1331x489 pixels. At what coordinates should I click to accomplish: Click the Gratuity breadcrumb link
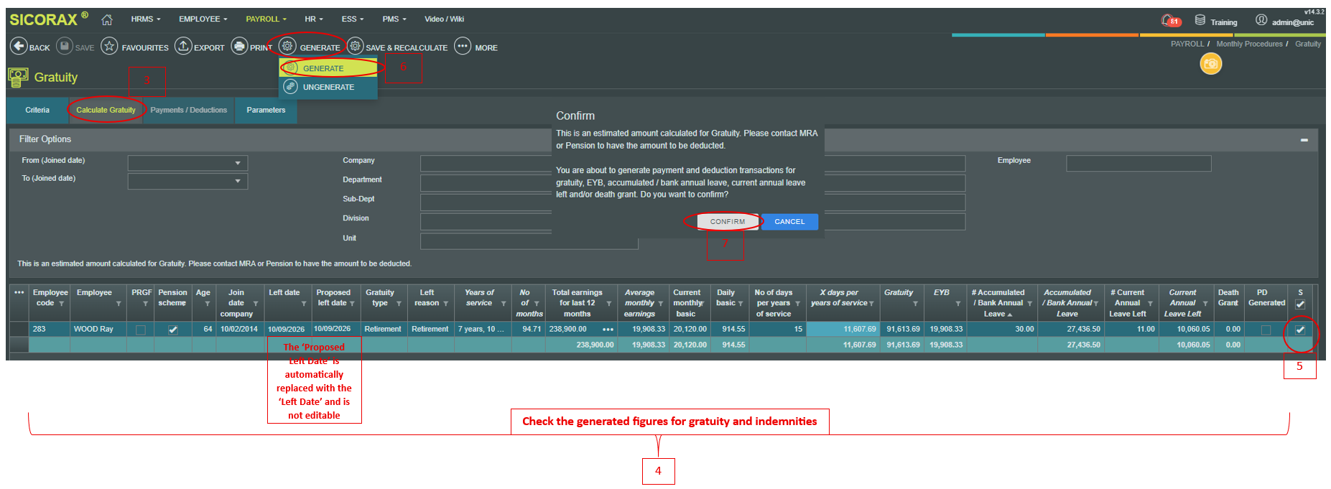(x=1308, y=44)
